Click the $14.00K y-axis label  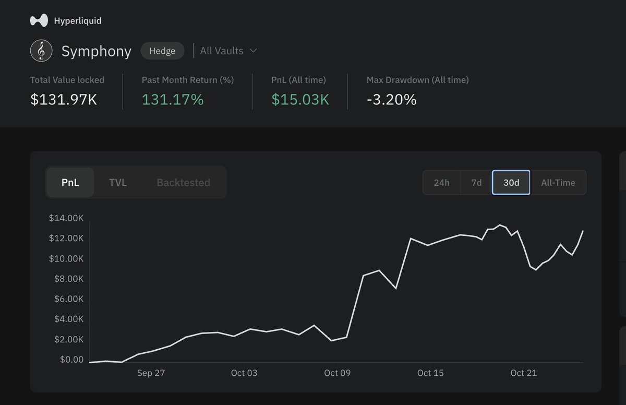click(66, 218)
